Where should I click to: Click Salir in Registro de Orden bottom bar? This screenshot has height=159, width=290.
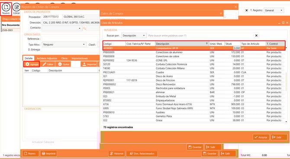coord(228,154)
